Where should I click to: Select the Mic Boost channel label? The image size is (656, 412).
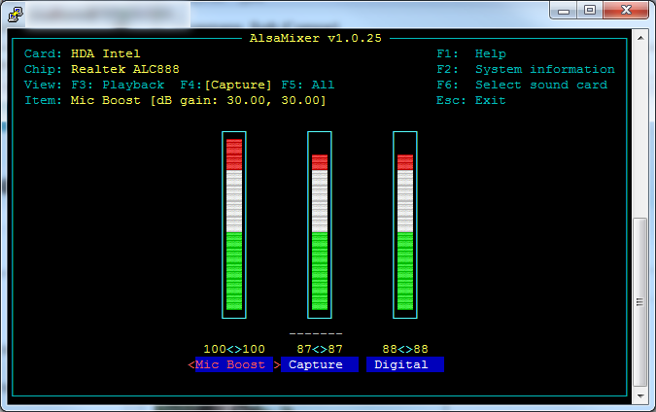point(233,365)
